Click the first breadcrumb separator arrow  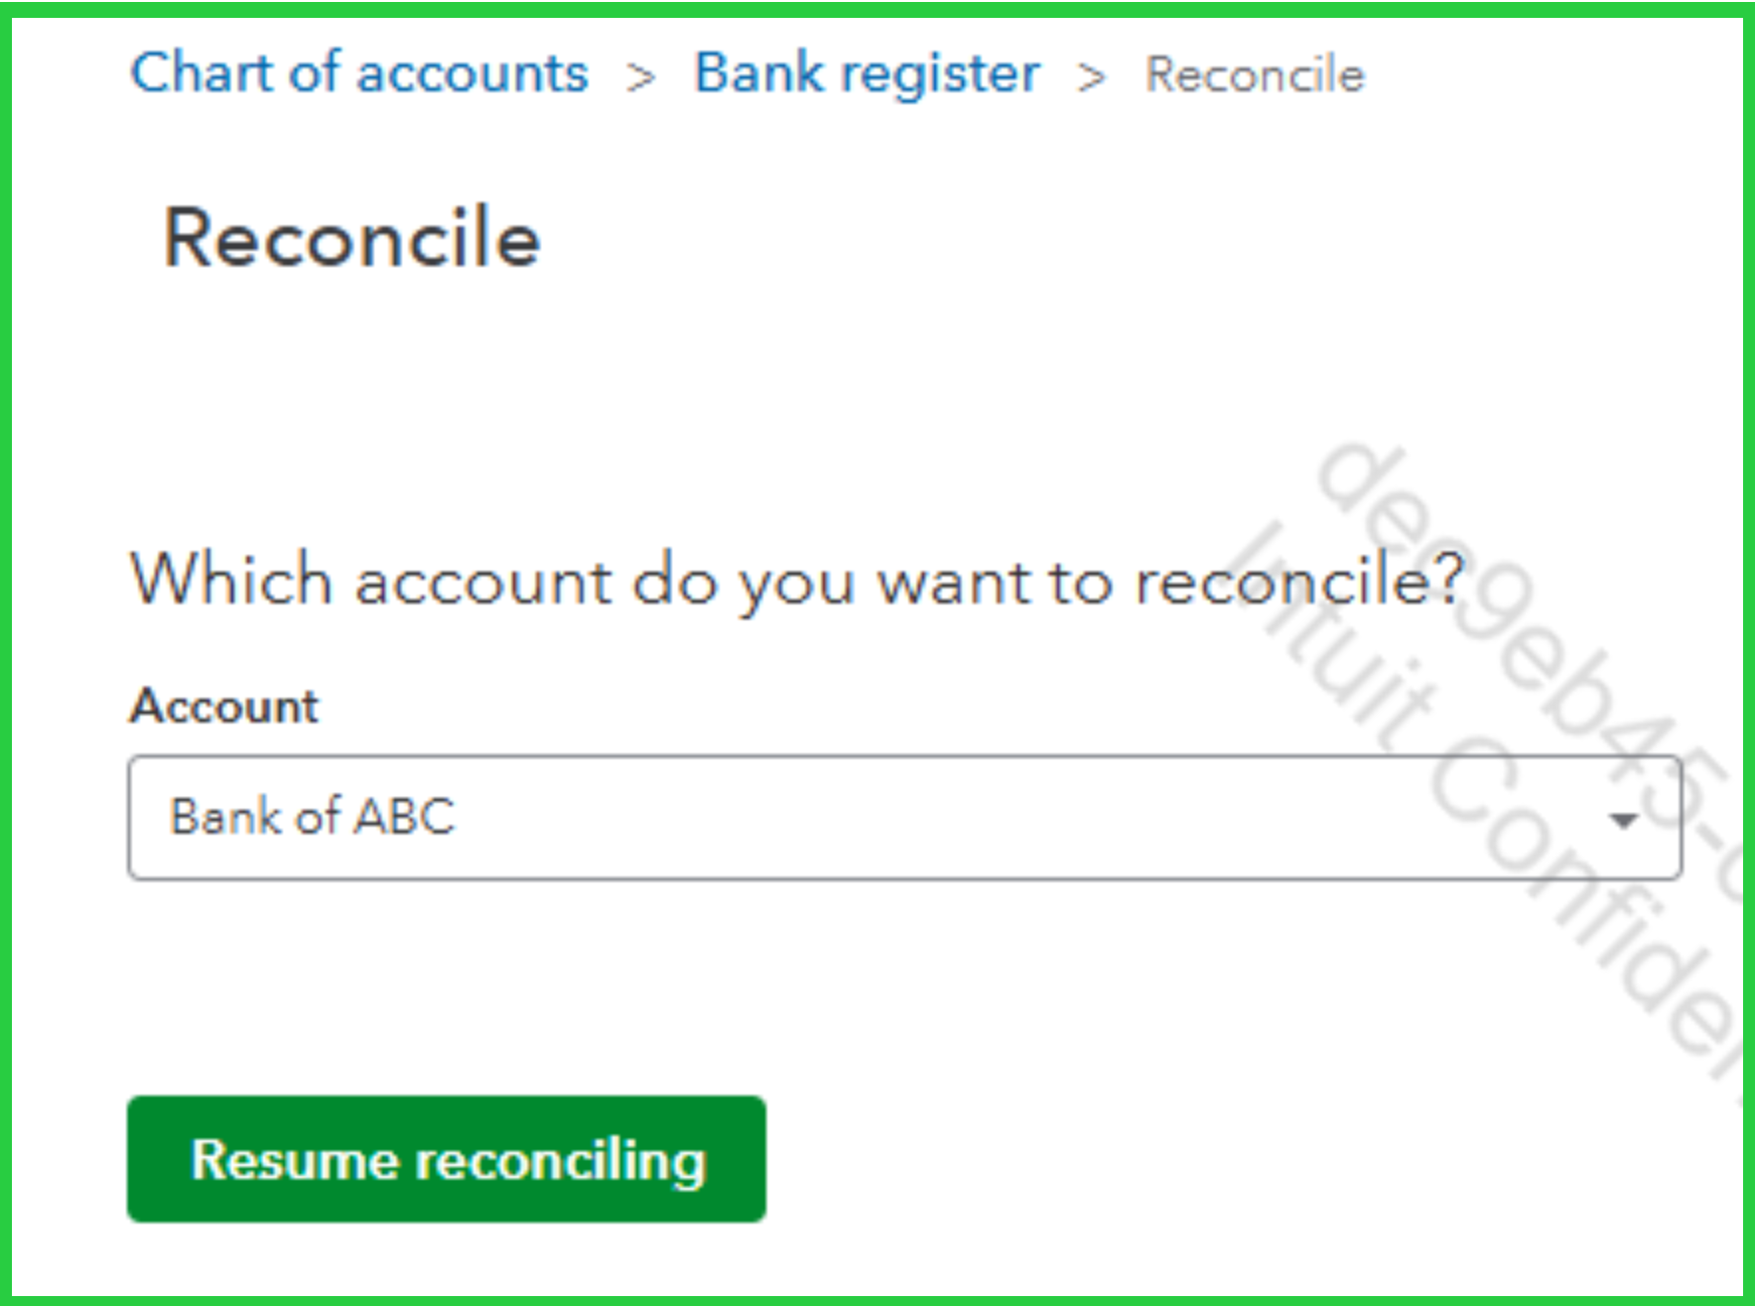point(641,76)
